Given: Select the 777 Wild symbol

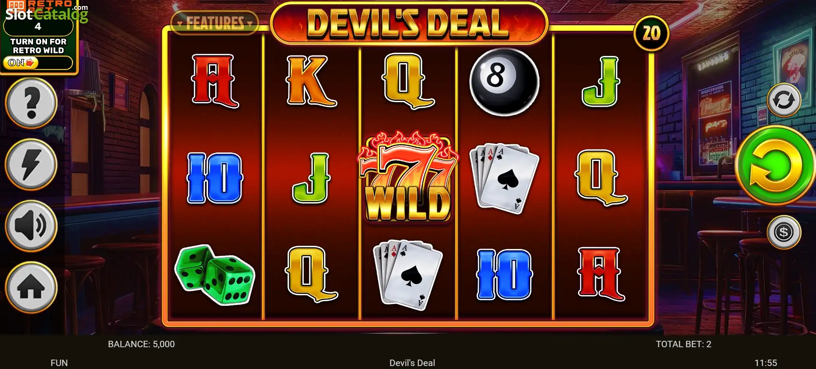Looking at the screenshot, I should click(408, 177).
